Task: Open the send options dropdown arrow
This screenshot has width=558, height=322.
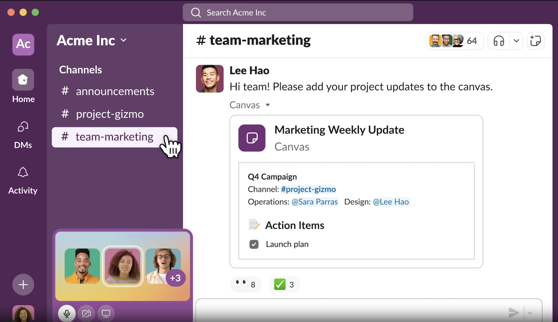Action: pos(530,313)
